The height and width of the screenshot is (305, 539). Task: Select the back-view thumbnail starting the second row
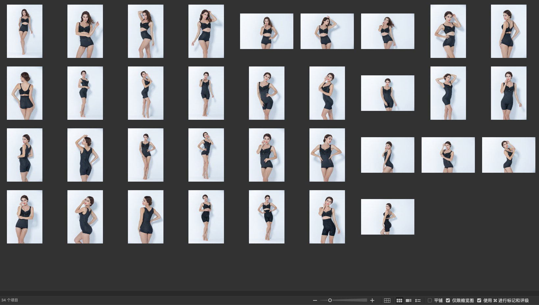[x=25, y=93]
